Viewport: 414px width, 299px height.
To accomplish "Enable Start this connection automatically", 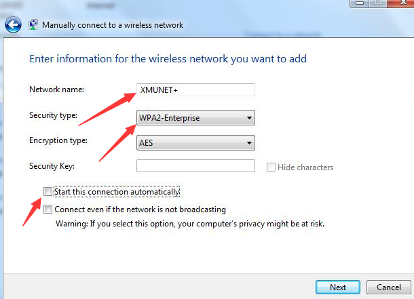I will [x=48, y=192].
